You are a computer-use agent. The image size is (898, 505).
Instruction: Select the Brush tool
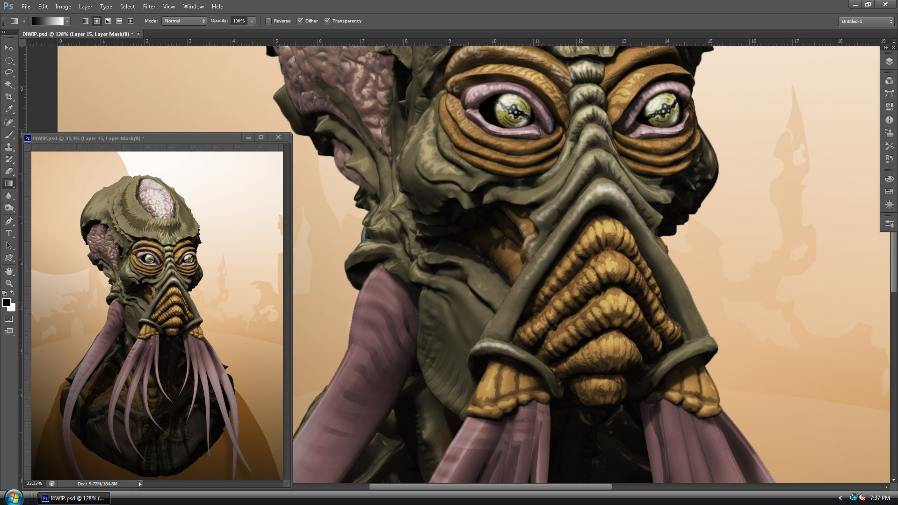(x=9, y=135)
